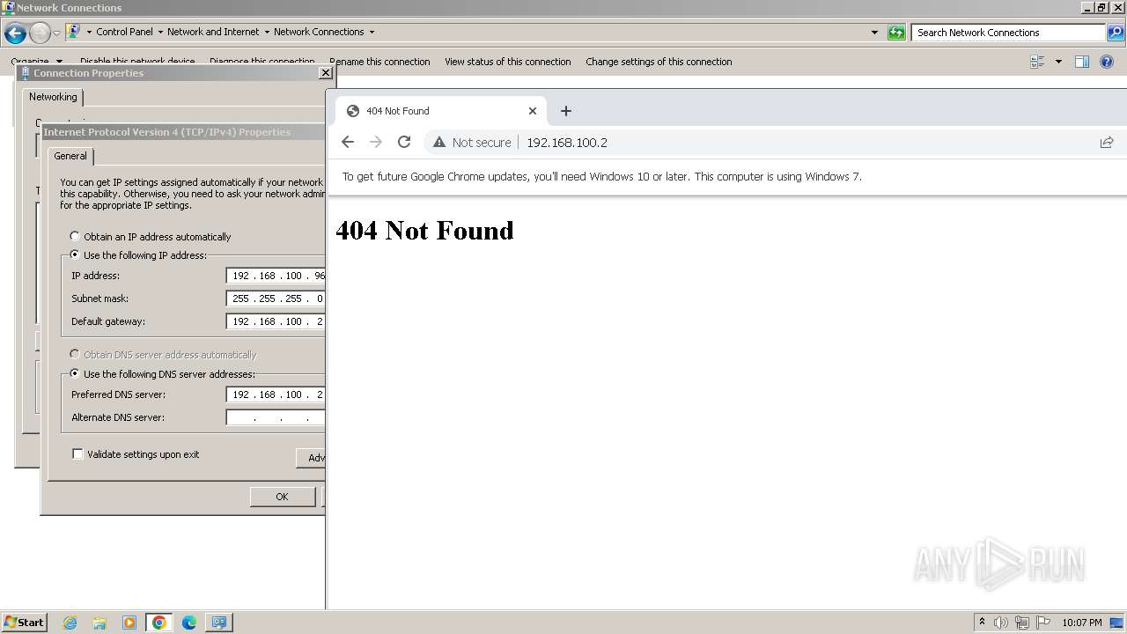Click Chrome back arrow

(x=348, y=142)
